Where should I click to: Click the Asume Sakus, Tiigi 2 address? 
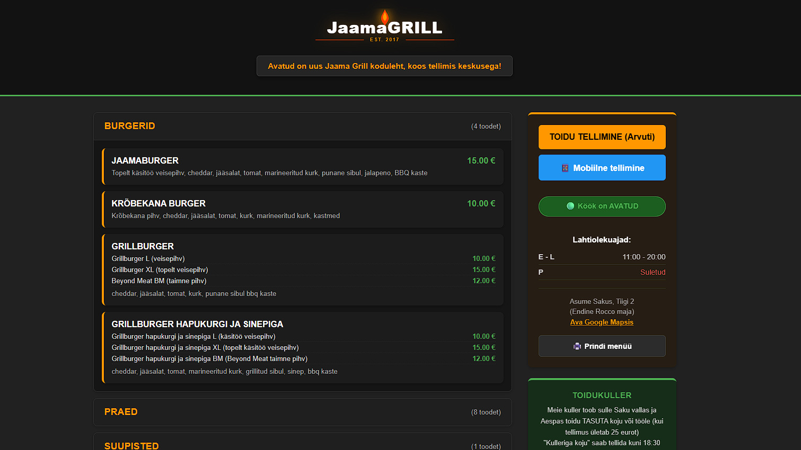pos(602,301)
